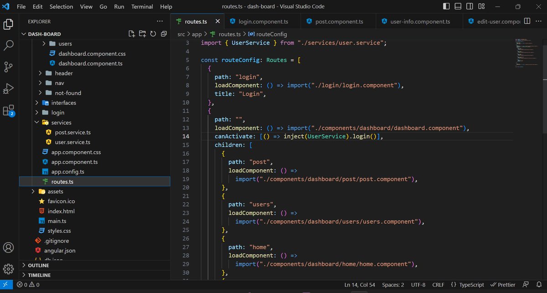
Task: Switch to user-info.component.ts tab
Action: 419,21
